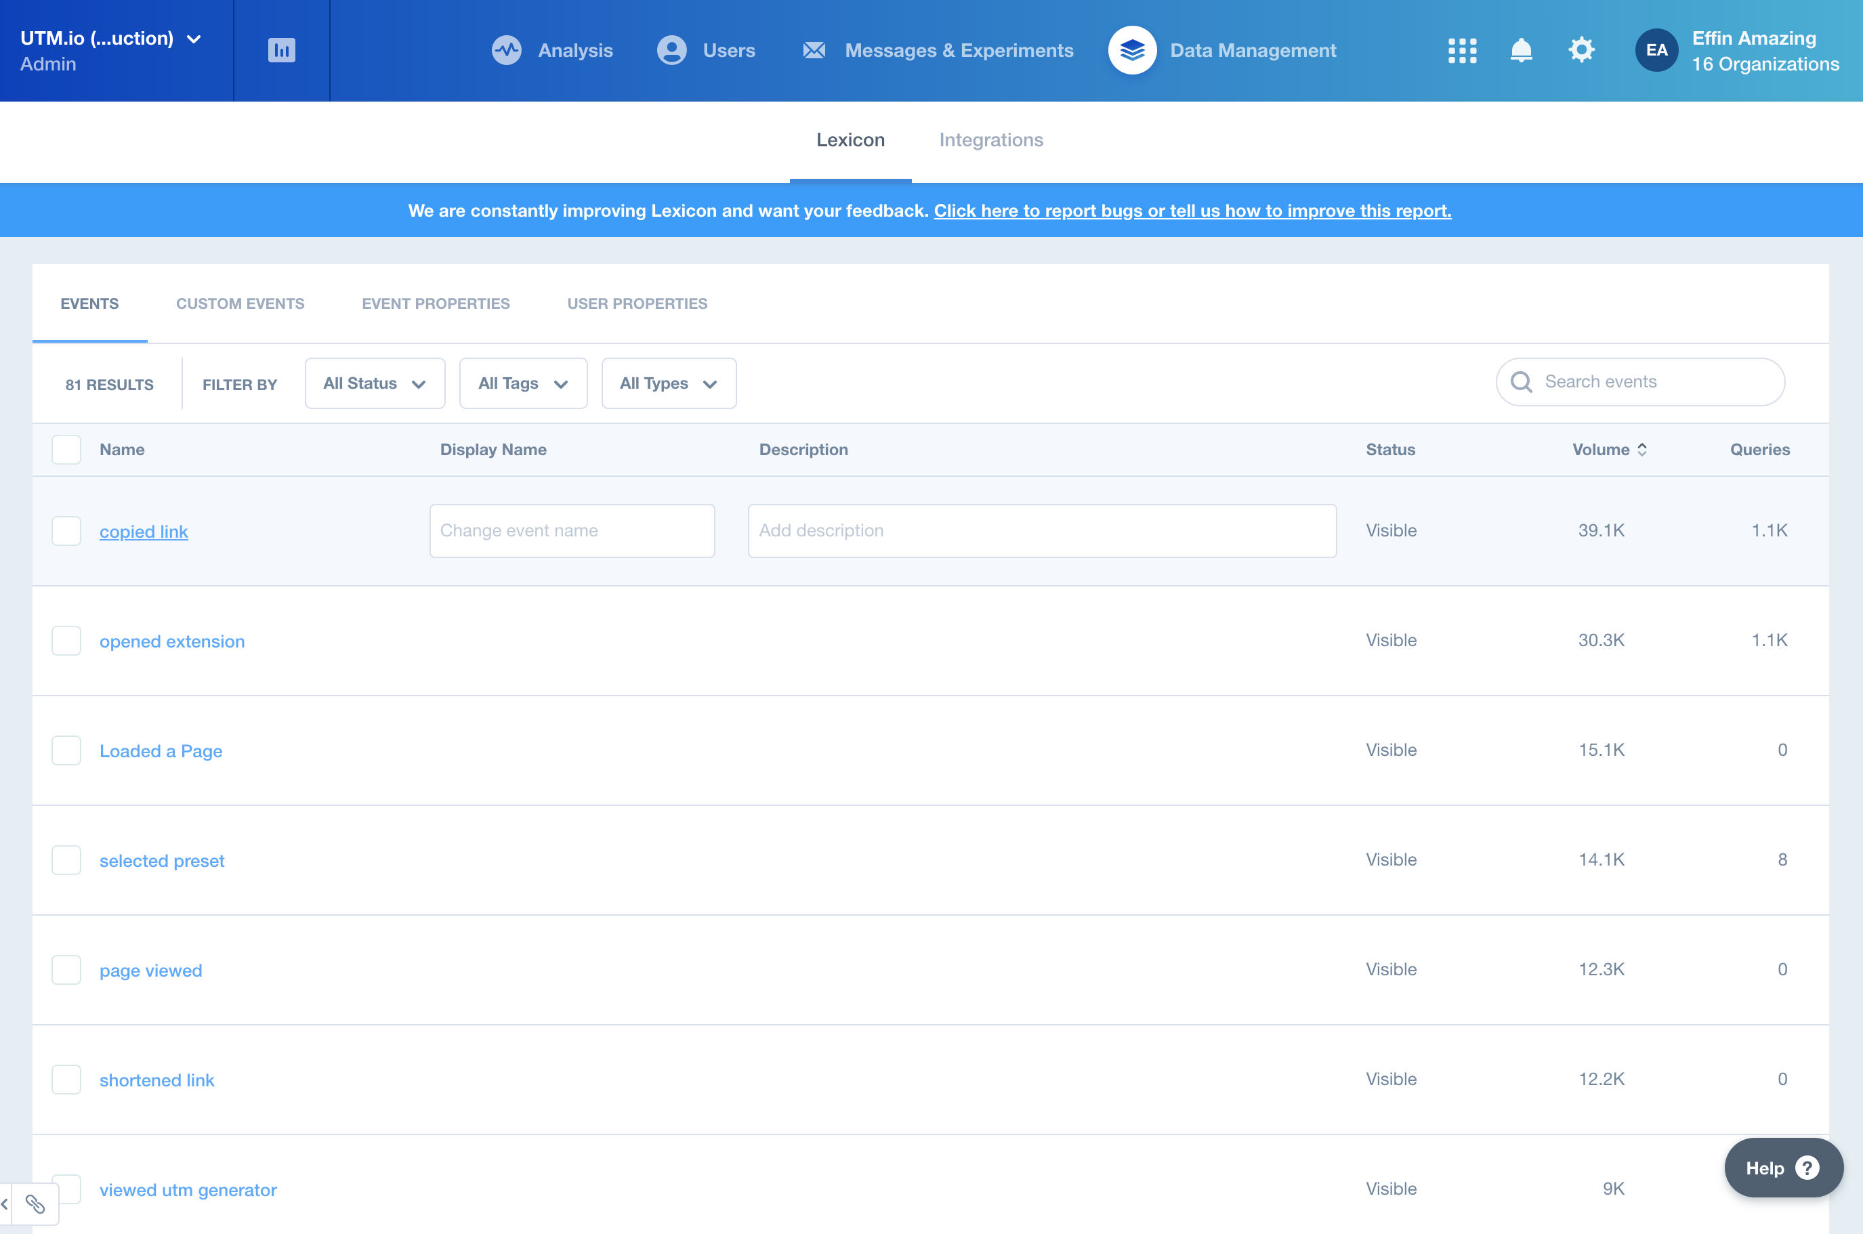
Task: Click the Messages envelope icon
Action: (814, 50)
